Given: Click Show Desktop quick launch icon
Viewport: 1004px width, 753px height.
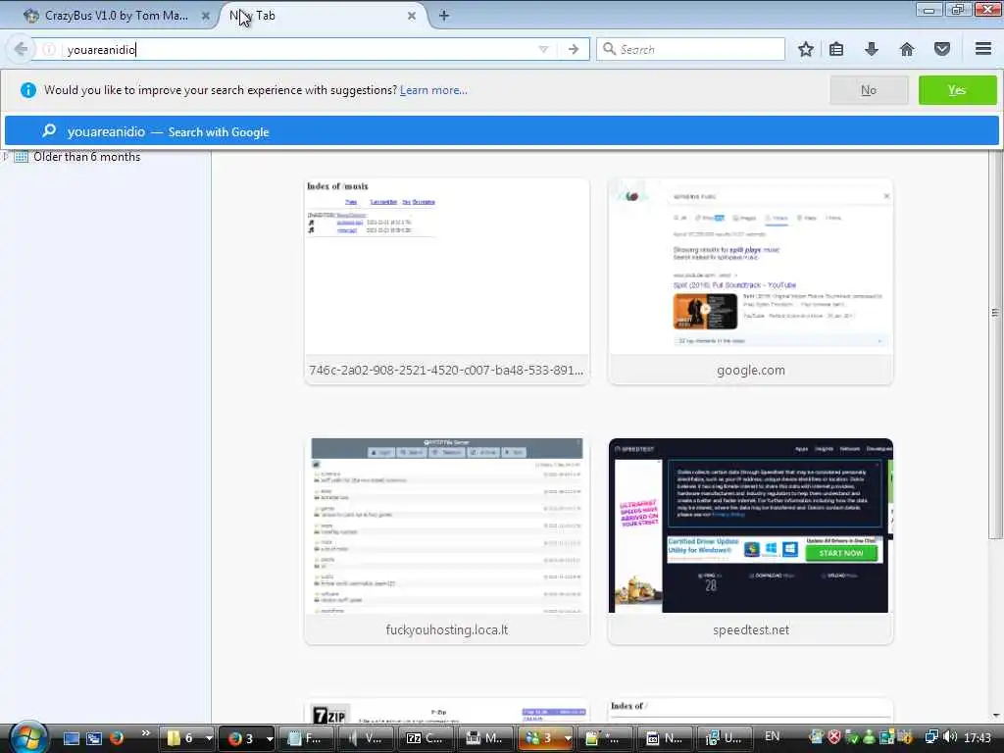Looking at the screenshot, I should point(71,738).
